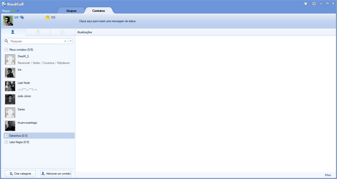Click the Magus username label
337x179 pixels.
pos(6,11)
